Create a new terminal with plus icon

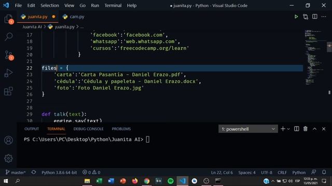[283, 129]
